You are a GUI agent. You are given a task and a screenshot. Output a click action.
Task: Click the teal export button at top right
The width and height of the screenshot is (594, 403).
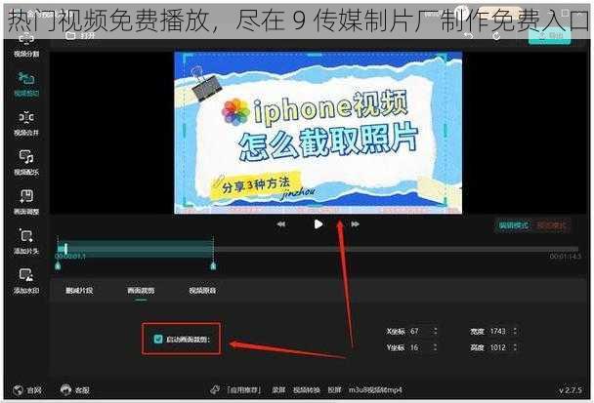pos(550,36)
